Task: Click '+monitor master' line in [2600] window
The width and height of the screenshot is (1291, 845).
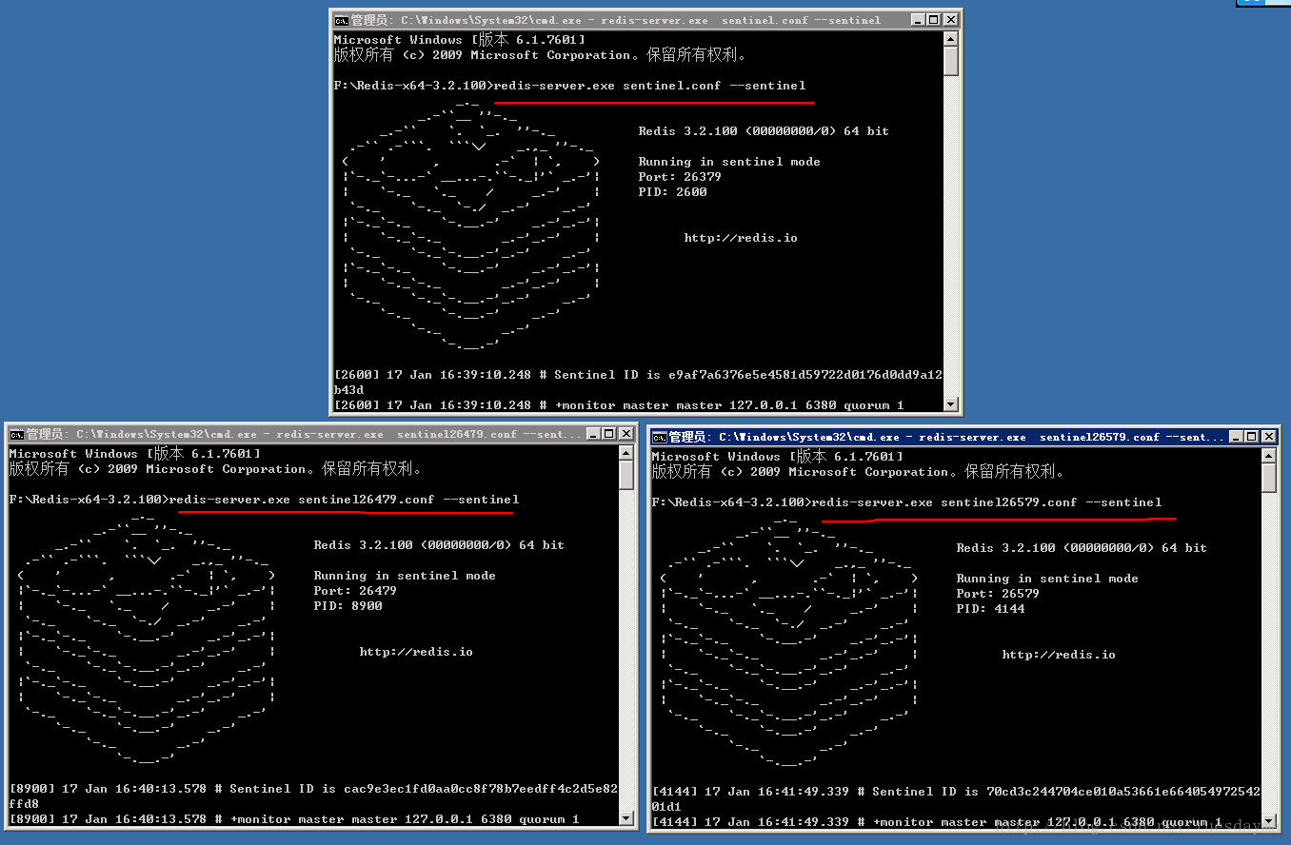Action: 619,405
